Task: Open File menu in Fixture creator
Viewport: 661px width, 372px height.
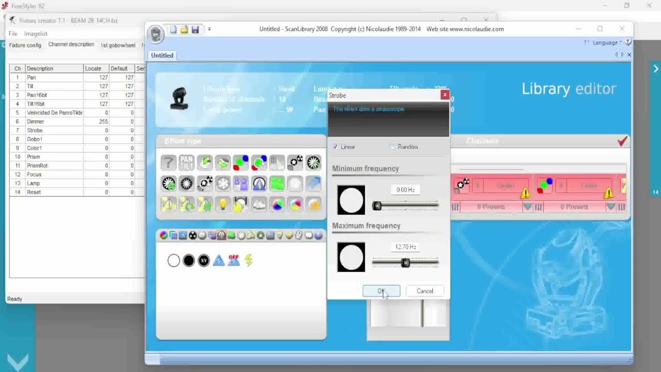Action: point(13,34)
